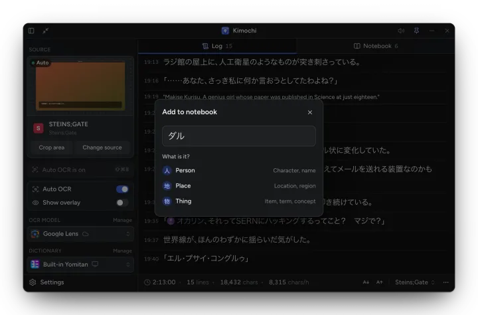Screen dimensions: 478x315
Task: Select Thing as the entry type
Action: point(239,201)
